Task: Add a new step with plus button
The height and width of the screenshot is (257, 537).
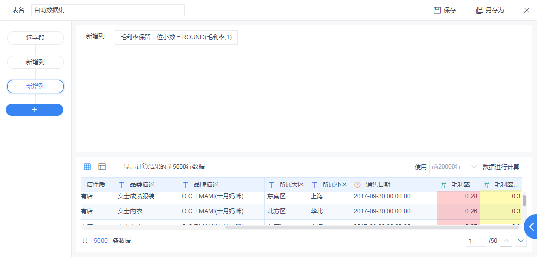Action: pos(35,110)
